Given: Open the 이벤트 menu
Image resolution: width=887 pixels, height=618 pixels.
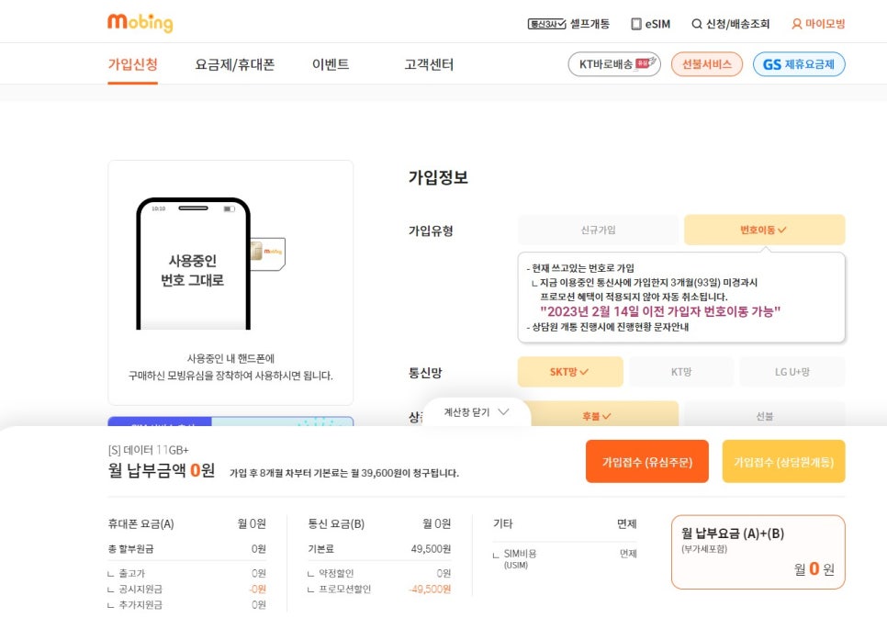Looking at the screenshot, I should pos(331,64).
